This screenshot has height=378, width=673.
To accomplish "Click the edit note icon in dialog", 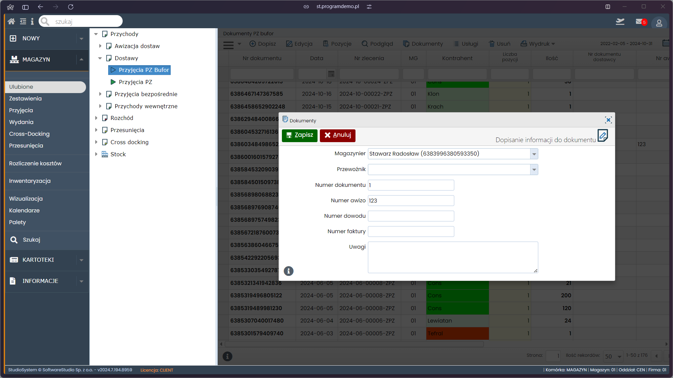I will click(603, 136).
